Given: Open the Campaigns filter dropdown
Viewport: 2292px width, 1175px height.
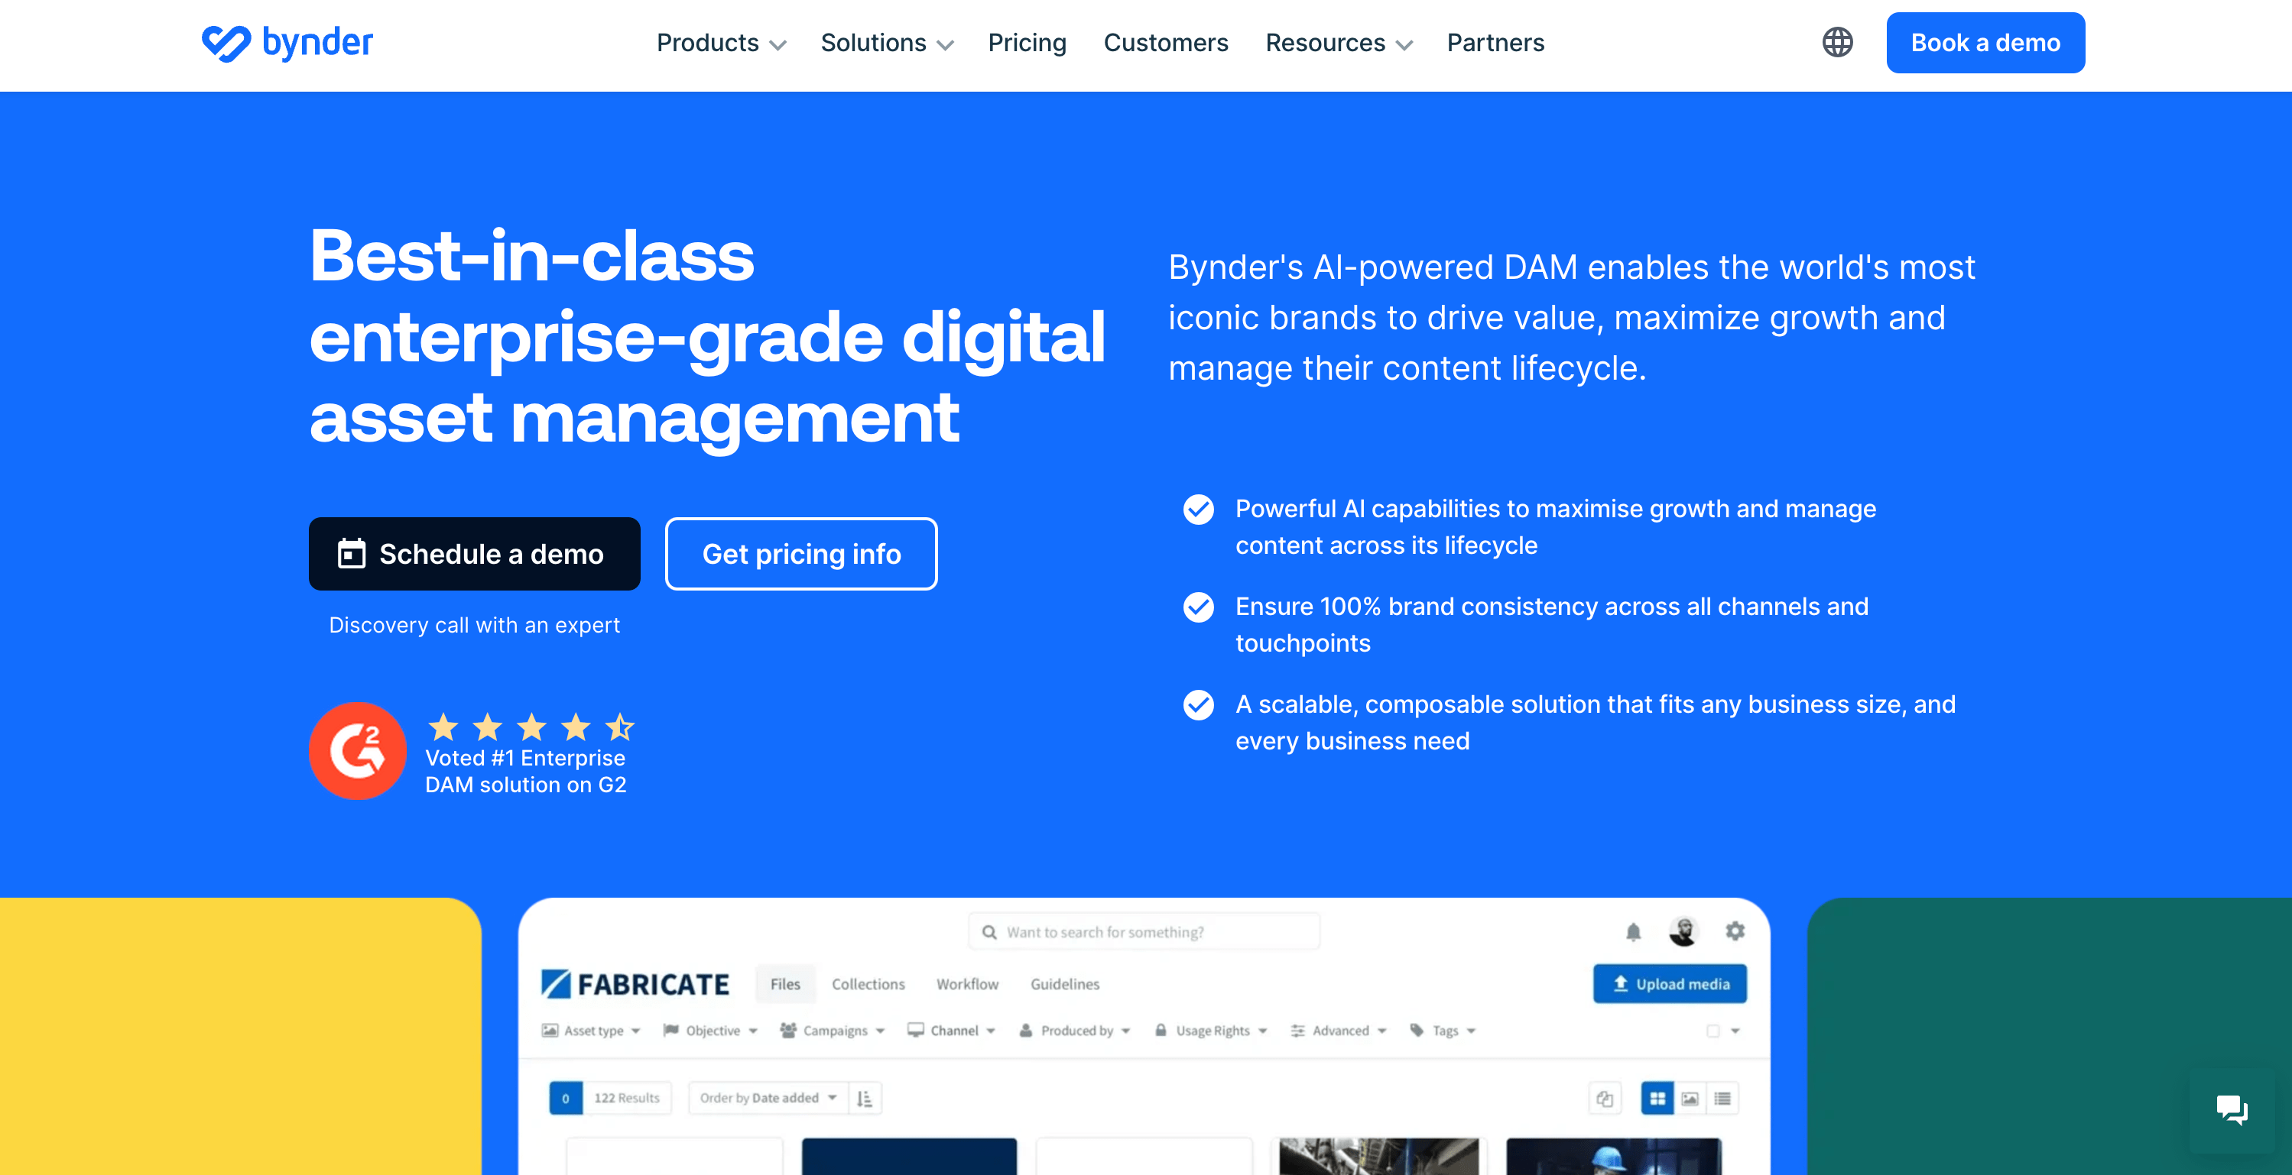Looking at the screenshot, I should pyautogui.click(x=832, y=1031).
